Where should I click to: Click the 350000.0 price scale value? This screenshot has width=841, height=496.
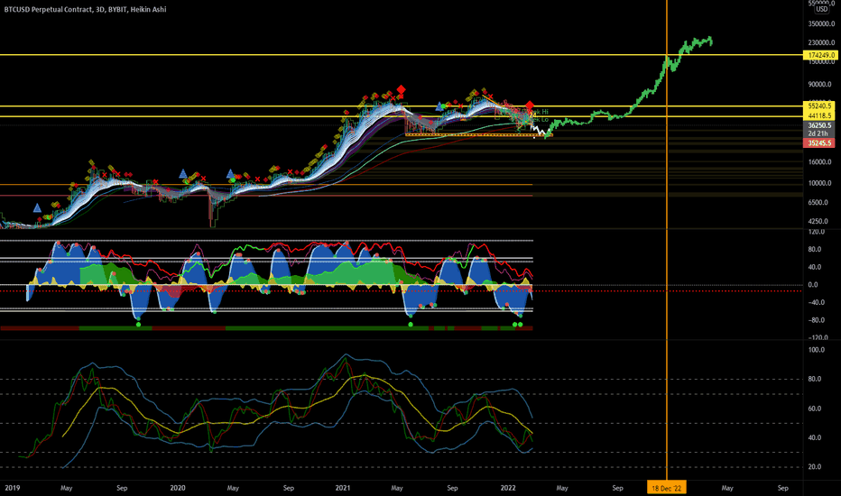[820, 24]
